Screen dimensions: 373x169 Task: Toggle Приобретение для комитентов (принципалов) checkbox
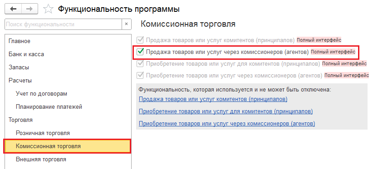pyautogui.click(x=140, y=63)
